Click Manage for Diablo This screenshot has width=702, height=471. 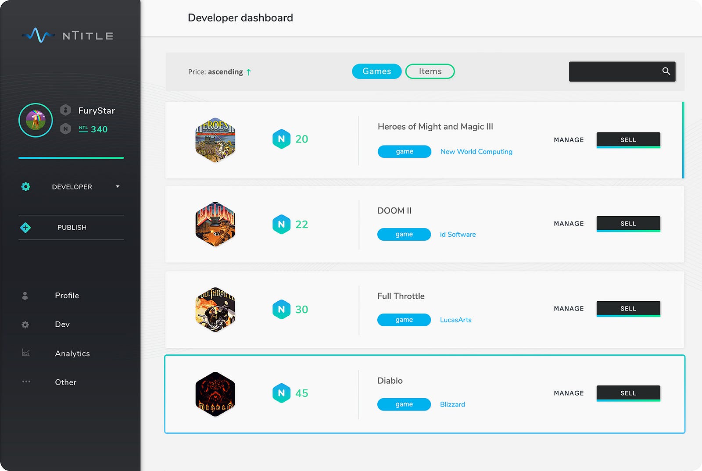coord(569,393)
